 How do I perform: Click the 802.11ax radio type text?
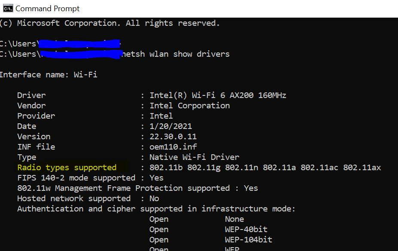click(362, 168)
